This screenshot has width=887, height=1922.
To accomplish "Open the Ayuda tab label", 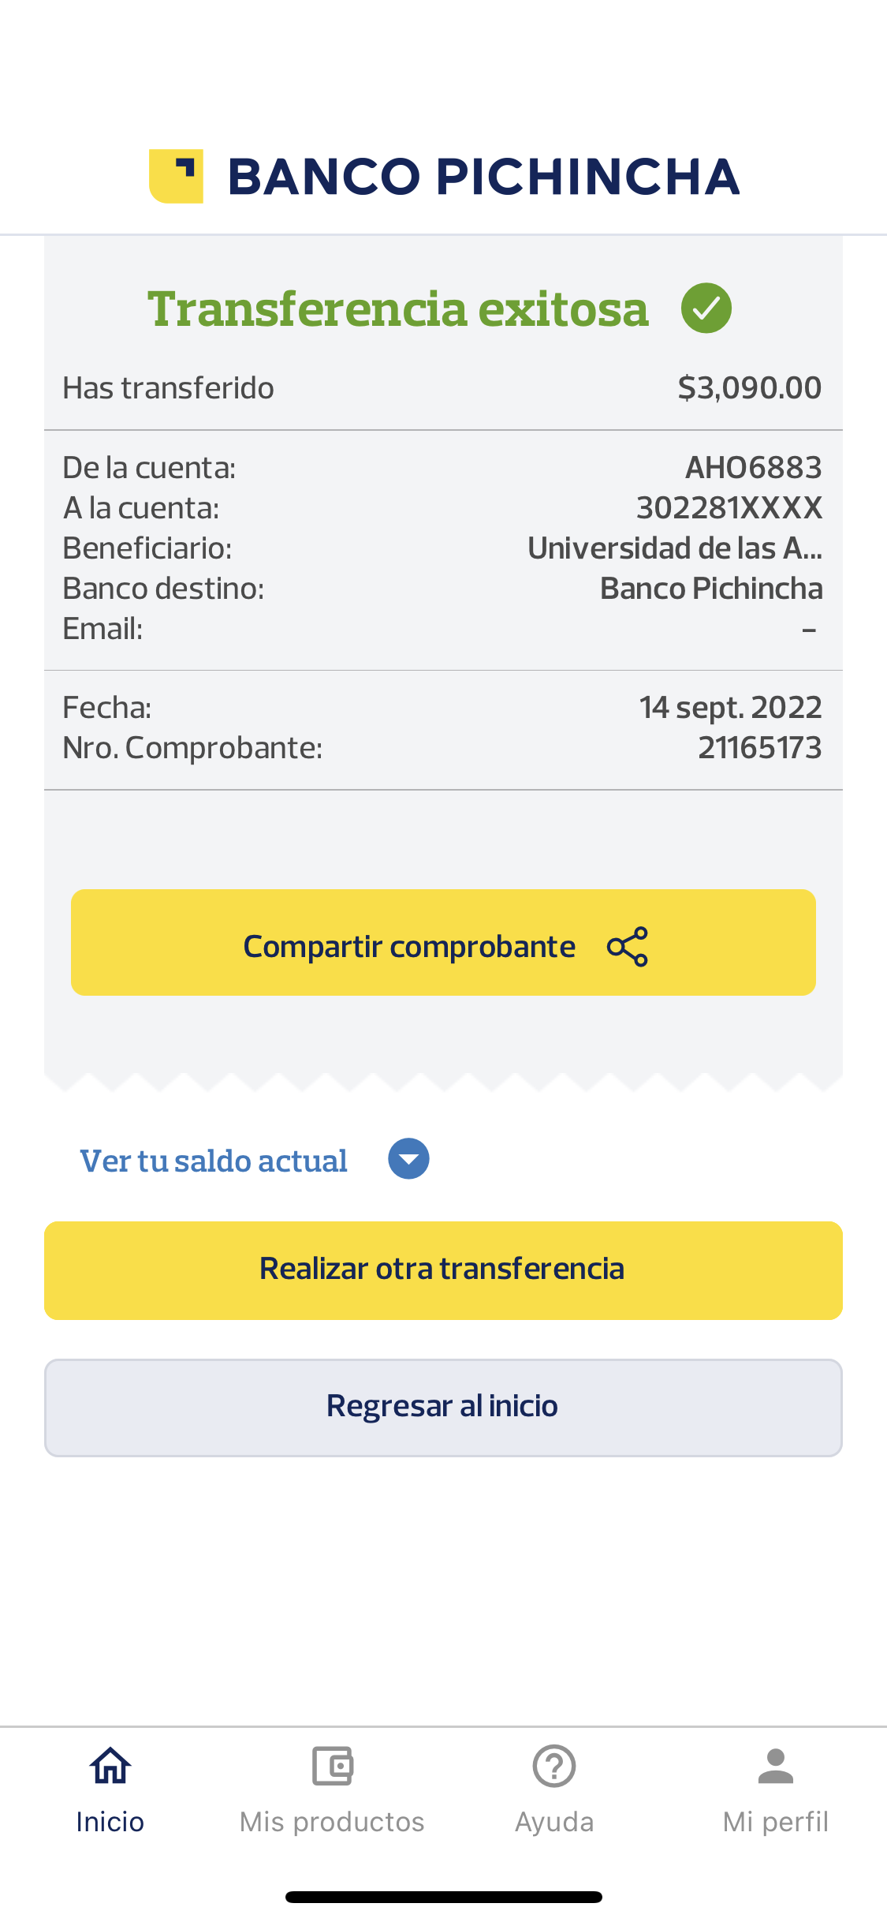I will (x=554, y=1822).
